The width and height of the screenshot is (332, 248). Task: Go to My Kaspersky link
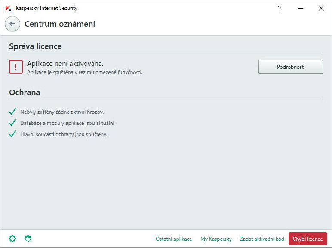(216, 239)
